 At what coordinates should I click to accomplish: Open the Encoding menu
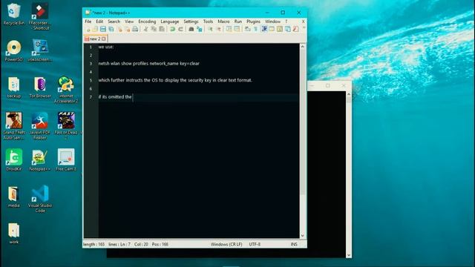tap(147, 22)
